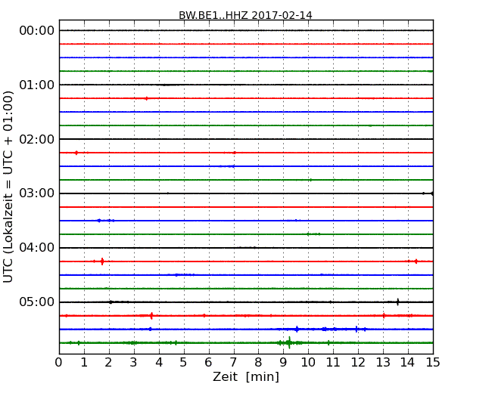This screenshot has height=393, width=492.
Task: Click the plot title BW.BE1..HHZ 2017-02-14
Action: coord(245,15)
